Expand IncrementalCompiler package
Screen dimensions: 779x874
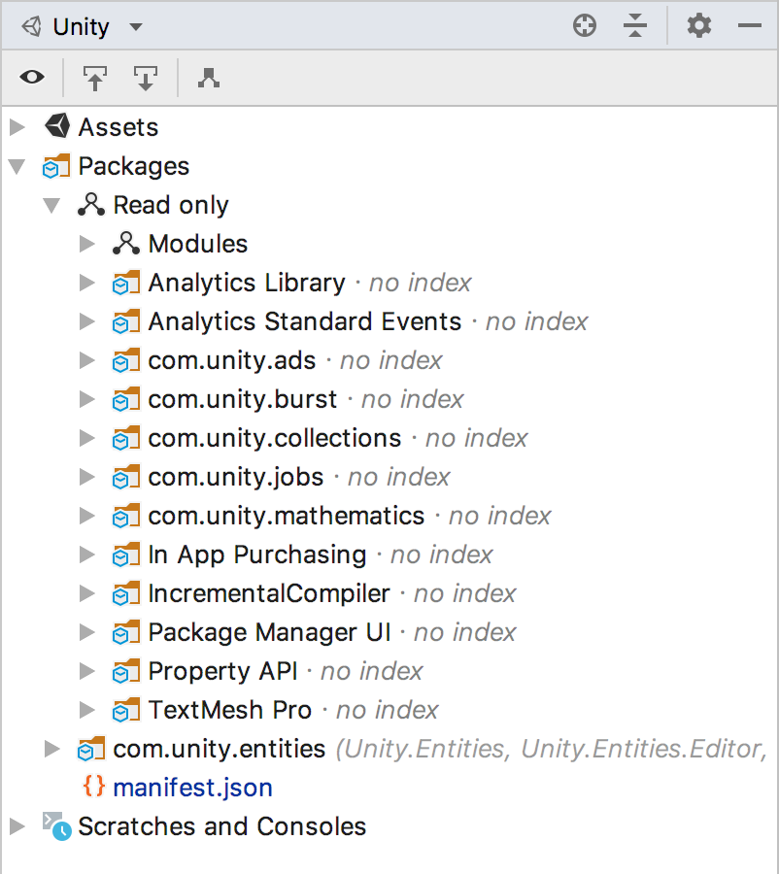pyautogui.click(x=87, y=593)
